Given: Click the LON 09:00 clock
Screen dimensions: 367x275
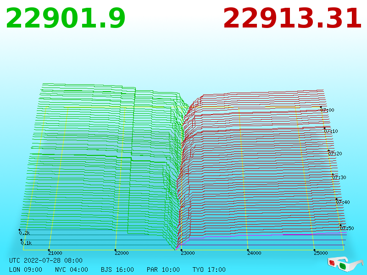Looking at the screenshot, I should tap(26, 269).
